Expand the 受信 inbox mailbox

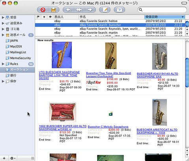tap(3, 17)
